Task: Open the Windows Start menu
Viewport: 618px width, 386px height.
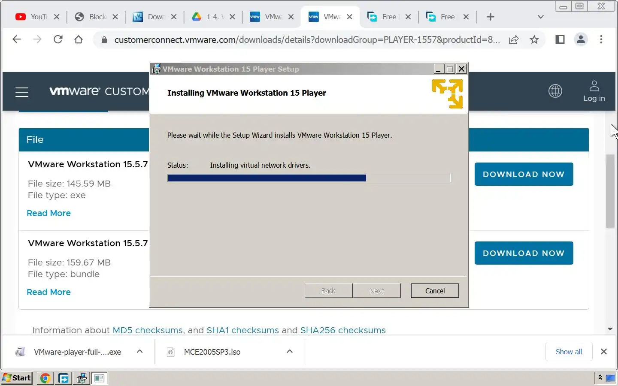Action: click(17, 378)
